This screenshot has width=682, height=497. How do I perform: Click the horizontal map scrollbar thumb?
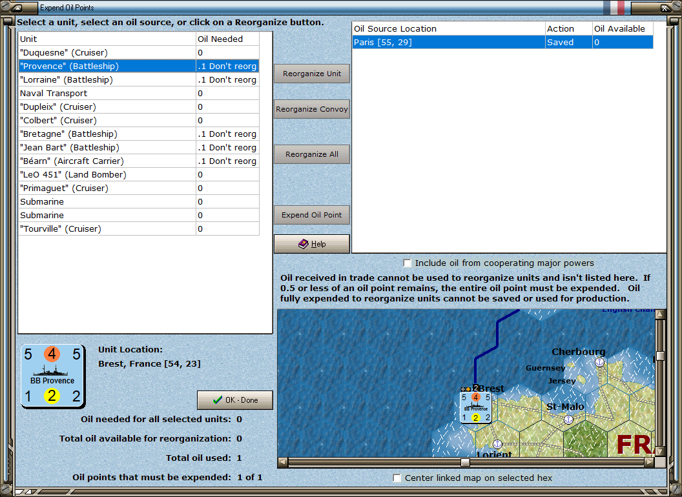pos(466,462)
